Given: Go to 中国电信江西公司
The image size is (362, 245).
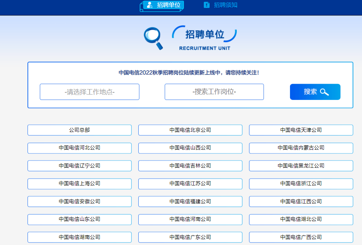Looking at the screenshot, I should [x=301, y=202].
